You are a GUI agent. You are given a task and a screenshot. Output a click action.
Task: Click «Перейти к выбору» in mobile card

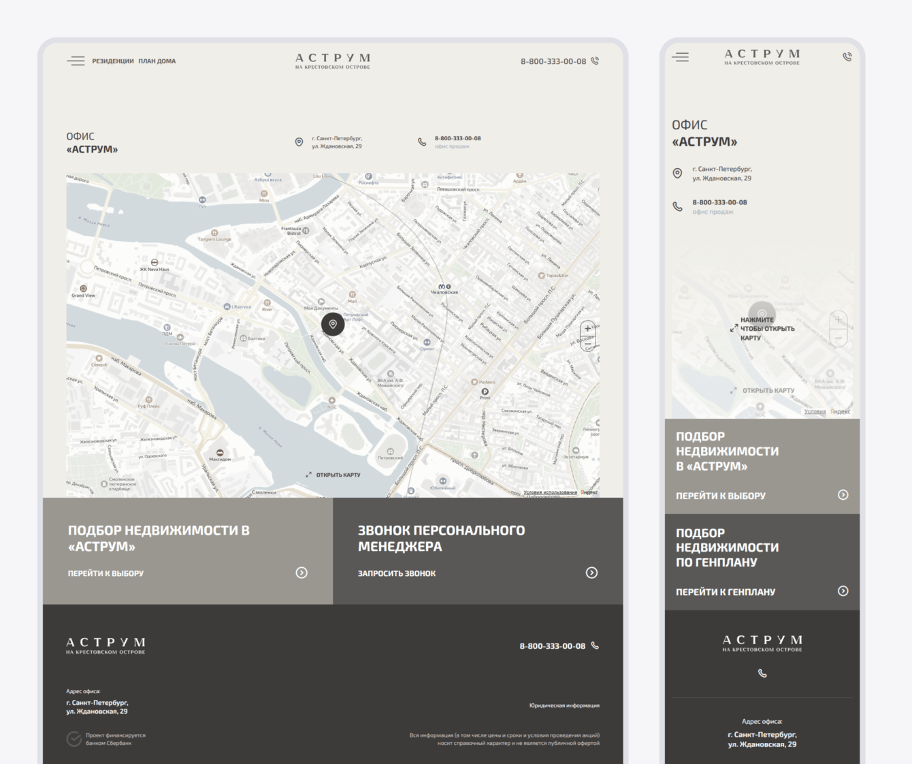tap(721, 496)
